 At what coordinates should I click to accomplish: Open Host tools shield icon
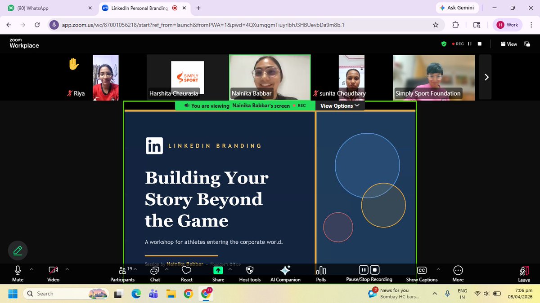coord(250,273)
